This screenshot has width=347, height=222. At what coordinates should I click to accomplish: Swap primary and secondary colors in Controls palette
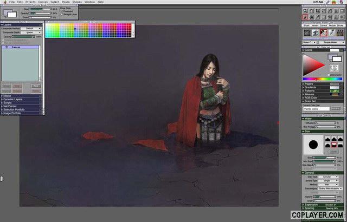[x=5, y=17]
